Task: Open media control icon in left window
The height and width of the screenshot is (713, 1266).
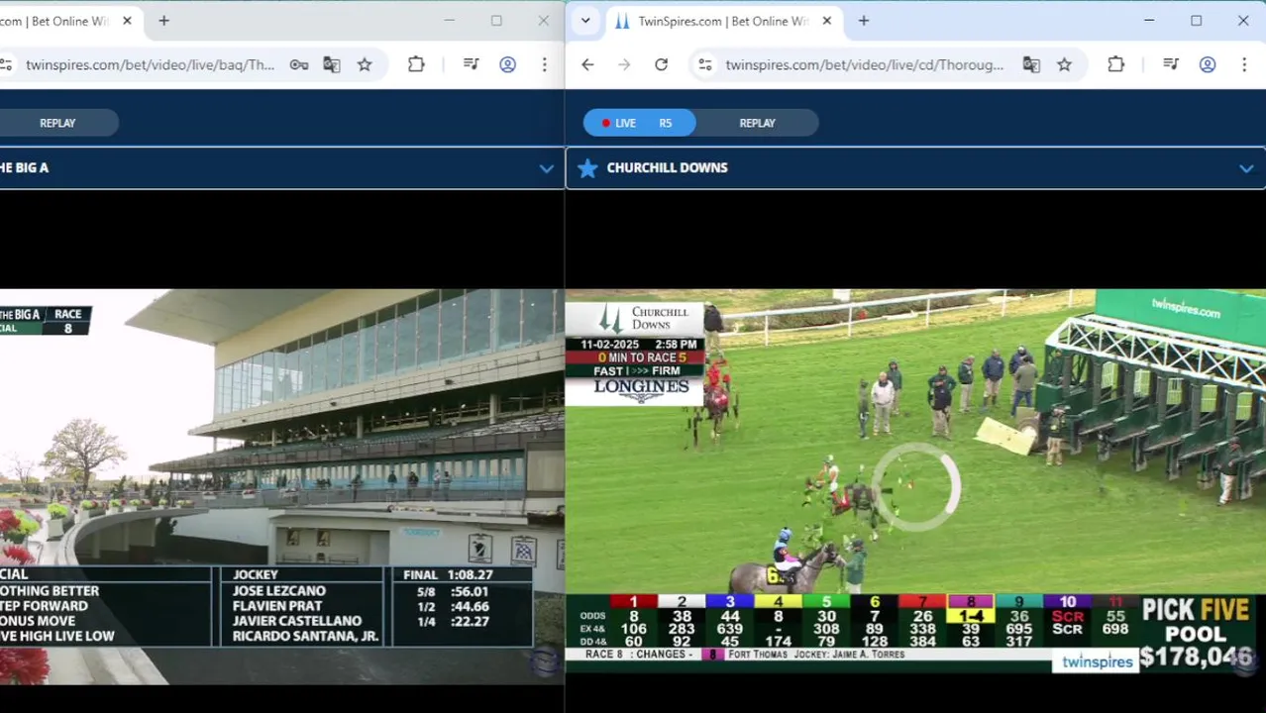Action: (471, 65)
